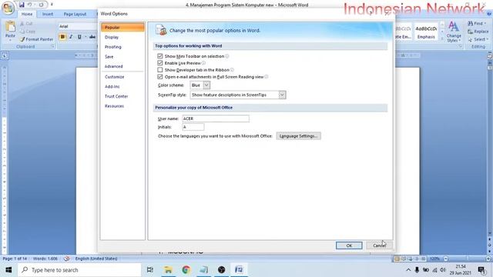
Task: Click the Save icon in Quick Access Toolbar
Action: [x=22, y=5]
